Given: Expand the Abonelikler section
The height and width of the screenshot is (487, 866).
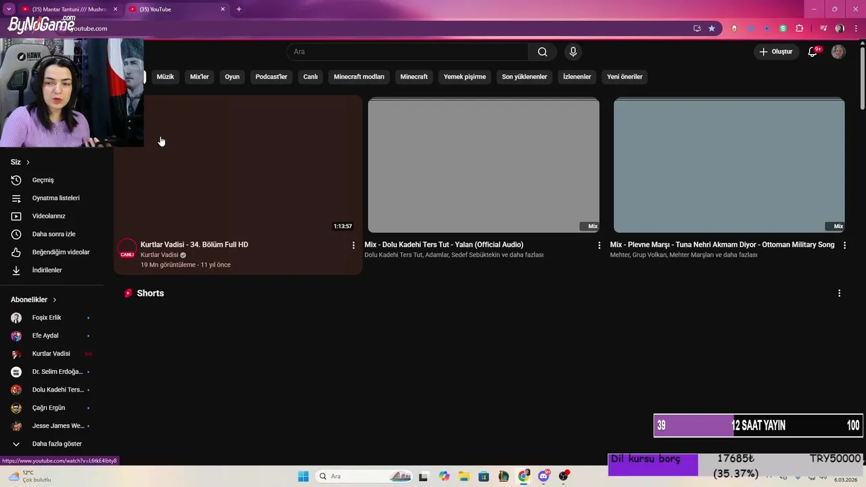Looking at the screenshot, I should pyautogui.click(x=34, y=300).
